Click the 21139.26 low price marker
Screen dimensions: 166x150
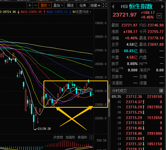point(44,129)
